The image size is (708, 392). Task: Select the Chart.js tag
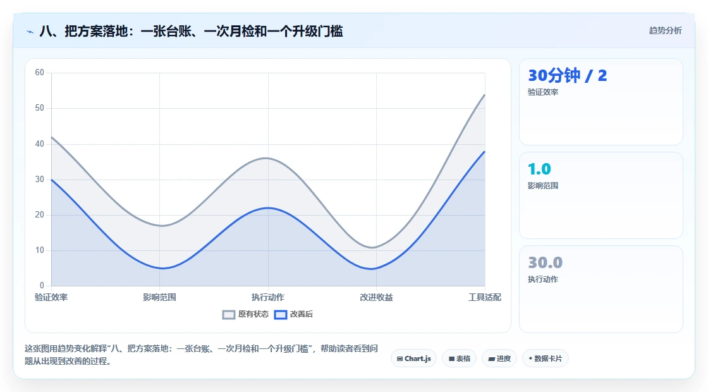[413, 358]
